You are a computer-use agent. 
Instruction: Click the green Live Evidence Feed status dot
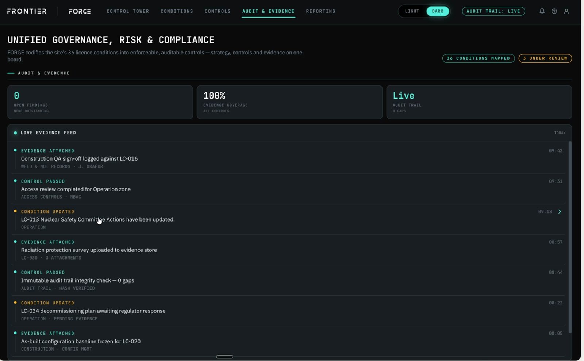[x=15, y=133]
